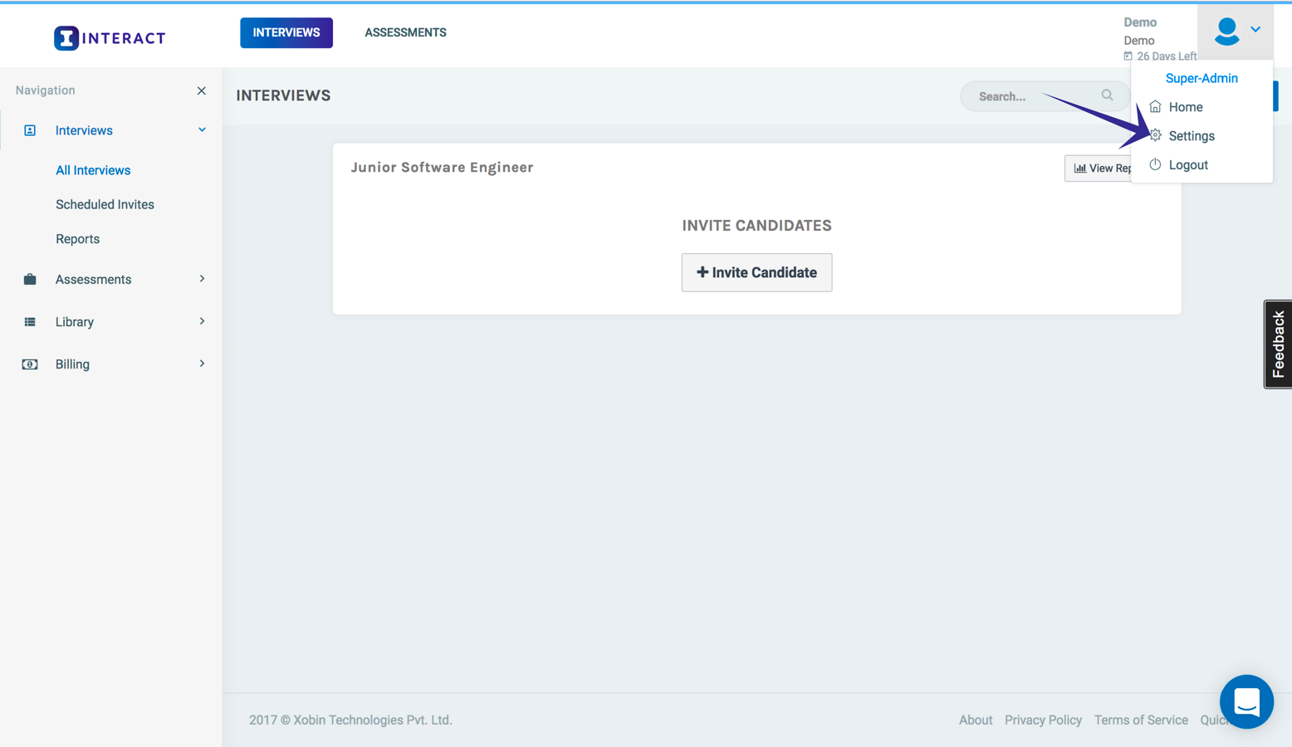Open the user profile avatar menu
Screen dimensions: 1292x747
click(1226, 32)
